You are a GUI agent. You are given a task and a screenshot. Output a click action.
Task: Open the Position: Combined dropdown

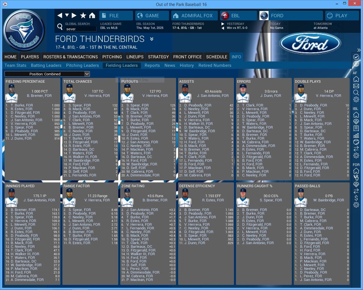[x=47, y=74]
